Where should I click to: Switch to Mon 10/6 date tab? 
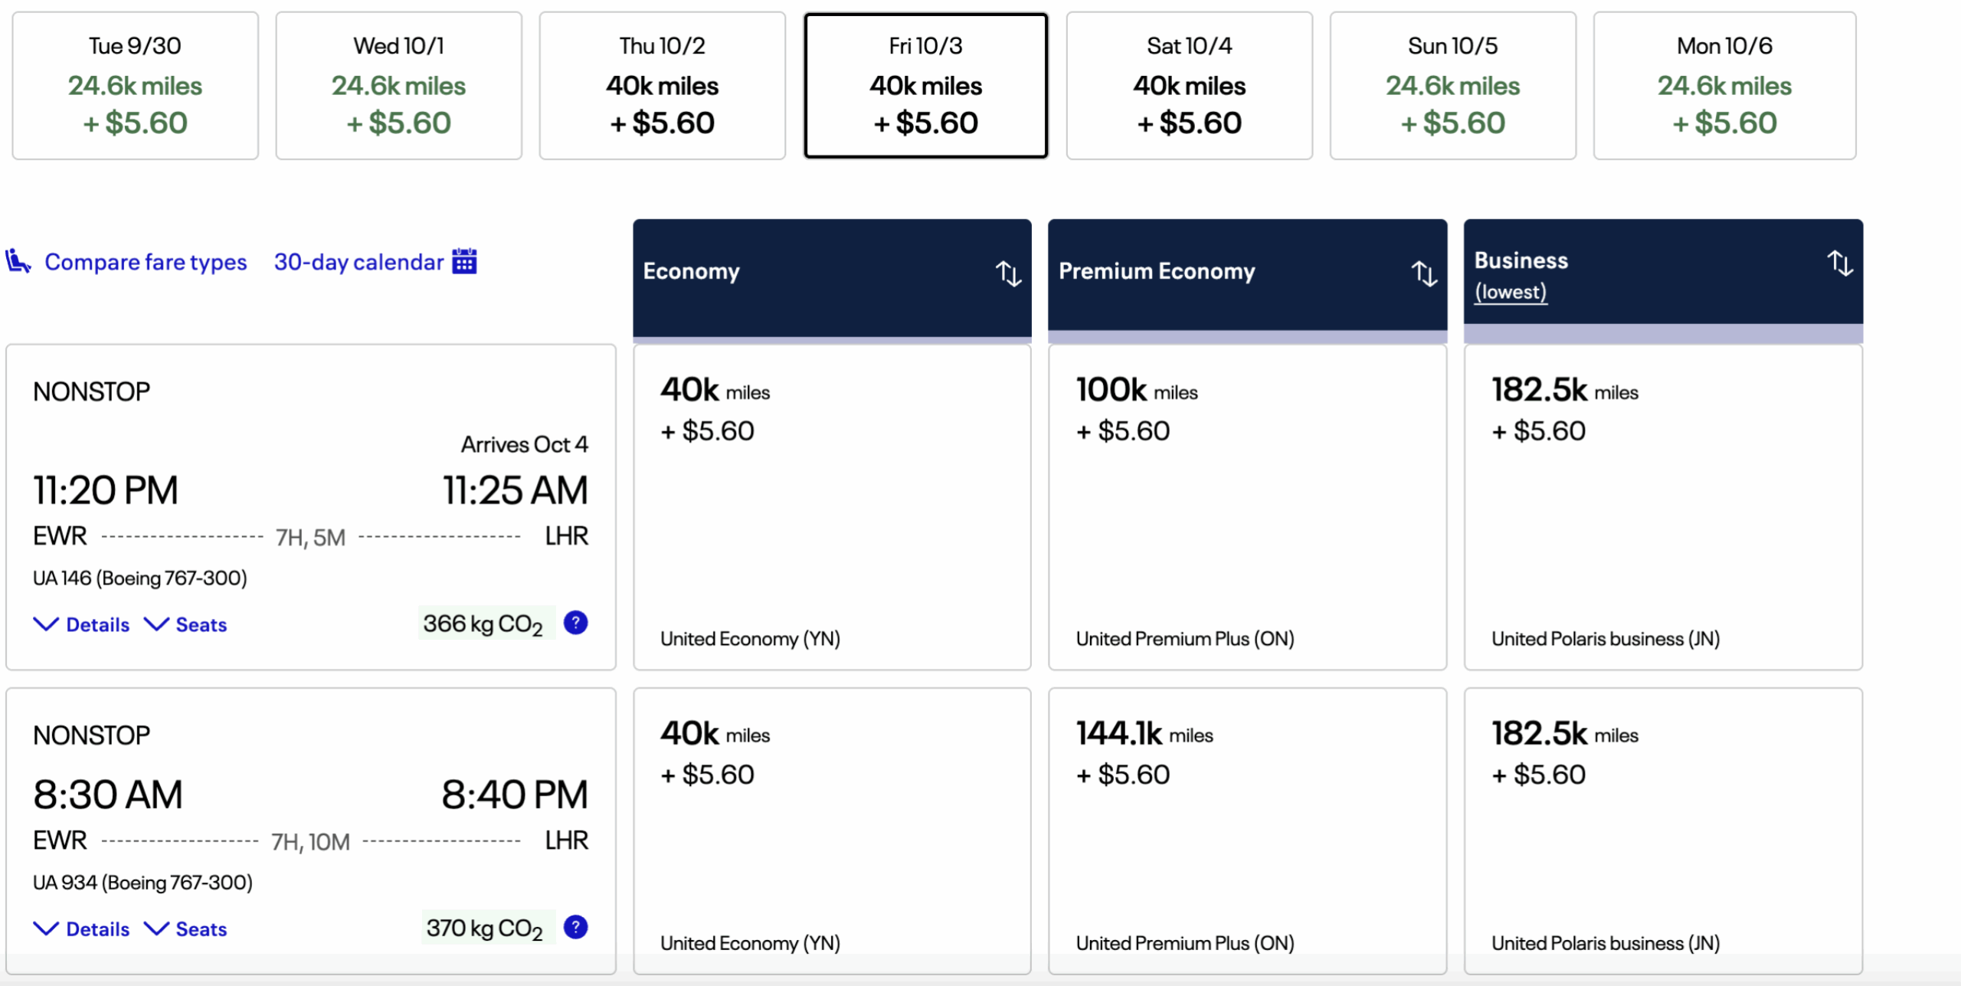tap(1724, 85)
